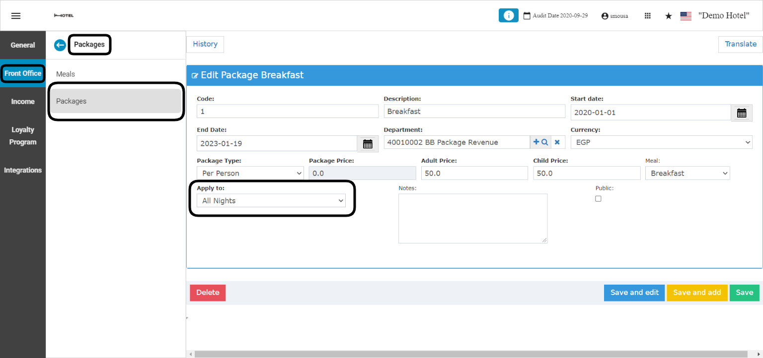Open the Apply to dropdown
Image resolution: width=763 pixels, height=358 pixels.
[x=271, y=200]
